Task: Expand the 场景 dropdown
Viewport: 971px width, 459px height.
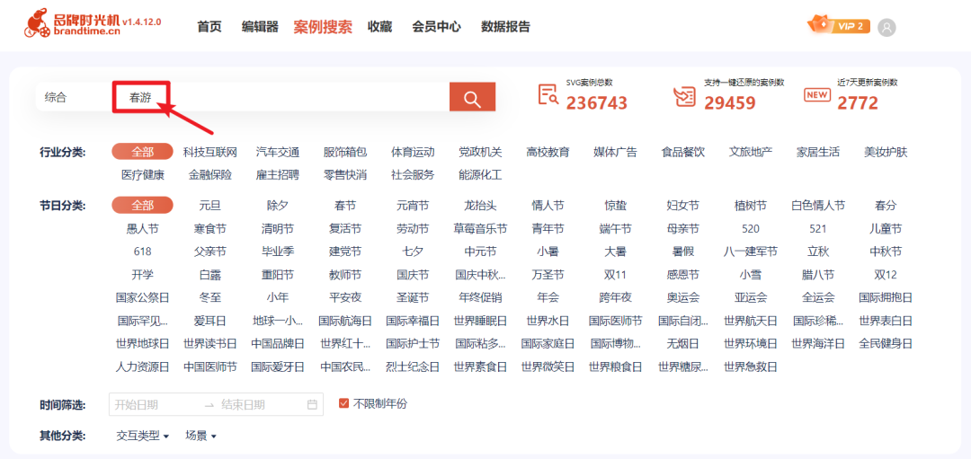Action: click(x=200, y=436)
